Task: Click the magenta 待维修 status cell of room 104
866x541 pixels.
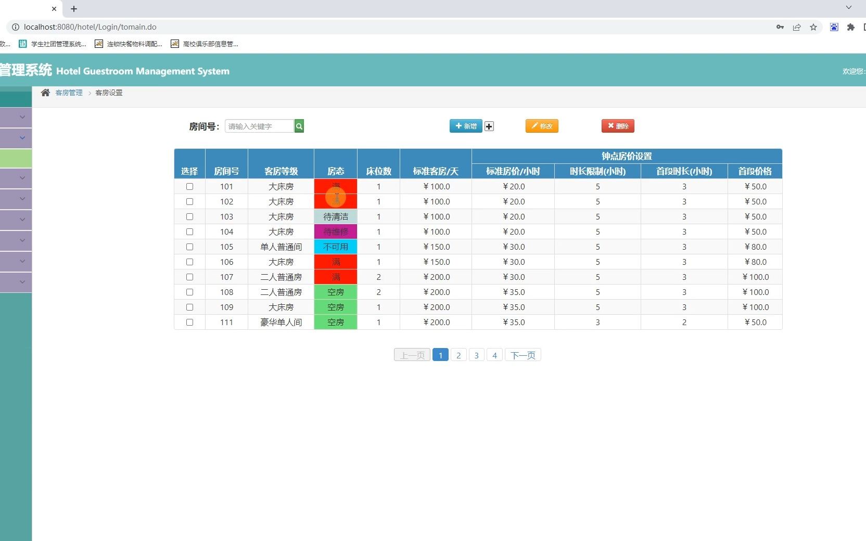Action: [336, 231]
